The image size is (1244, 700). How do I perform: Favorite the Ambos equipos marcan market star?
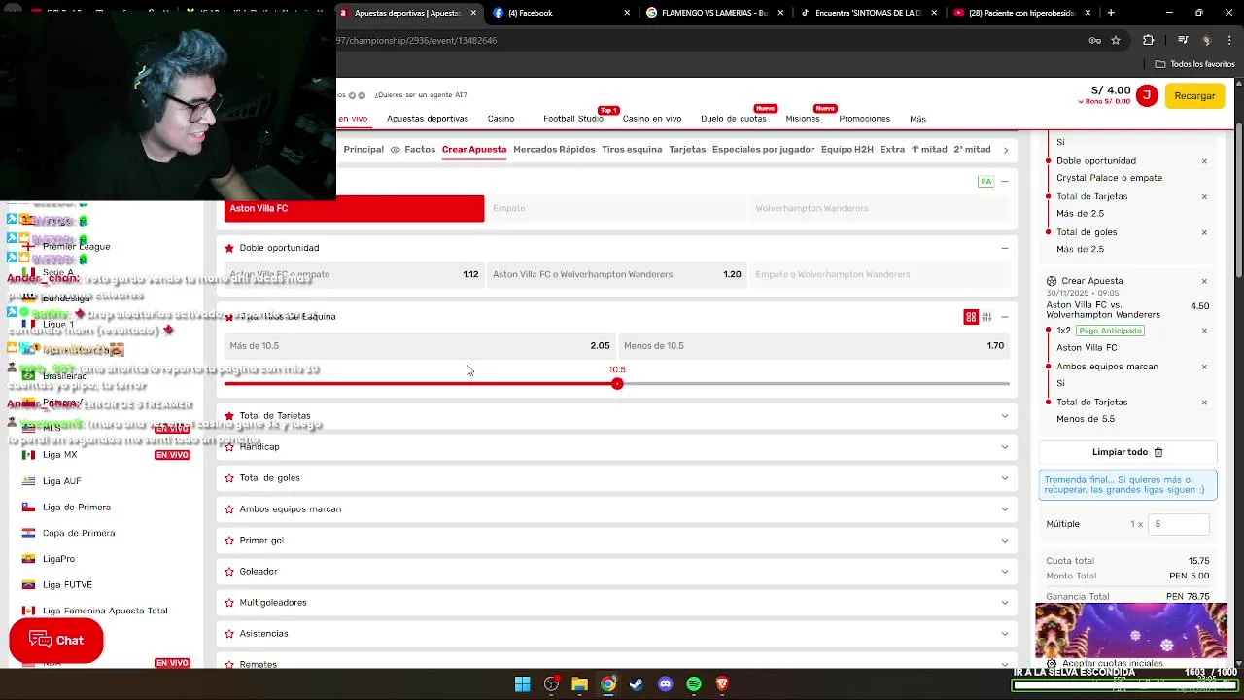(229, 509)
